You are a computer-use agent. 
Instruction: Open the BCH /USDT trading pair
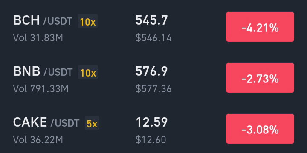(153, 27)
